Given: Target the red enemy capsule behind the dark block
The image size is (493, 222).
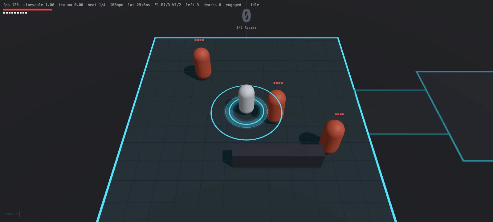Looking at the screenshot, I should click(332, 136).
